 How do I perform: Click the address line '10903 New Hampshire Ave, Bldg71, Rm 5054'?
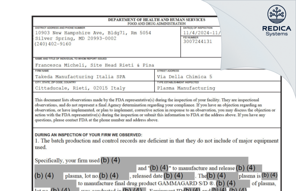click(x=93, y=33)
